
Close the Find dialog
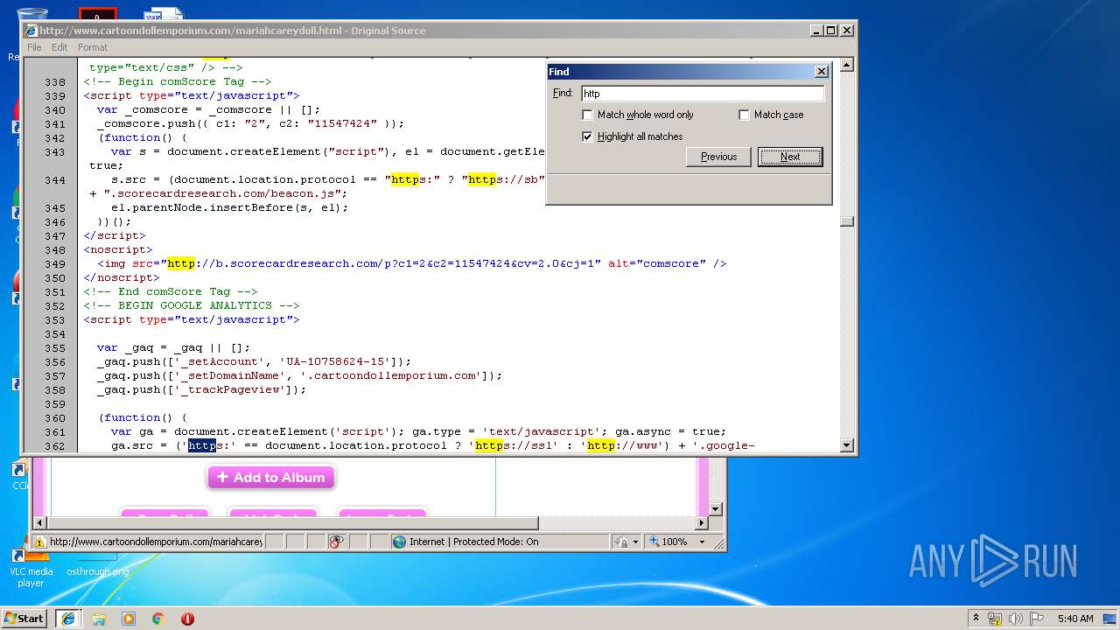coord(821,72)
